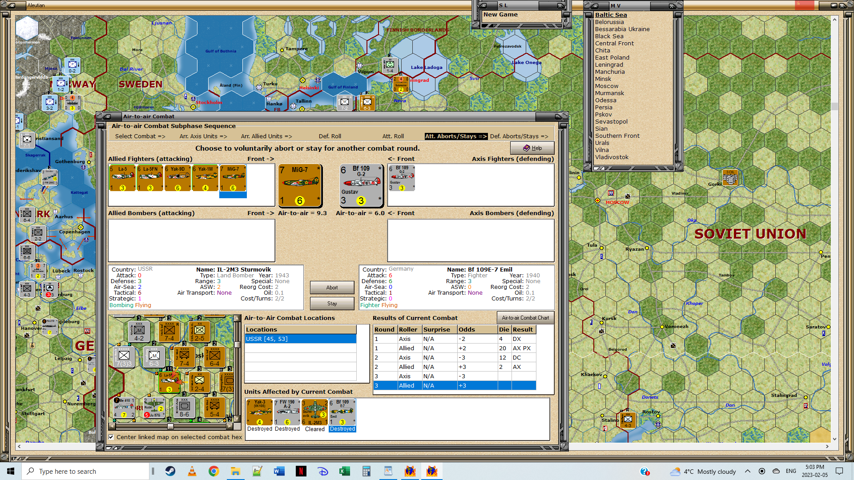Click the Me 410 unit on linked minimap
The width and height of the screenshot is (854, 480).
tap(124, 408)
